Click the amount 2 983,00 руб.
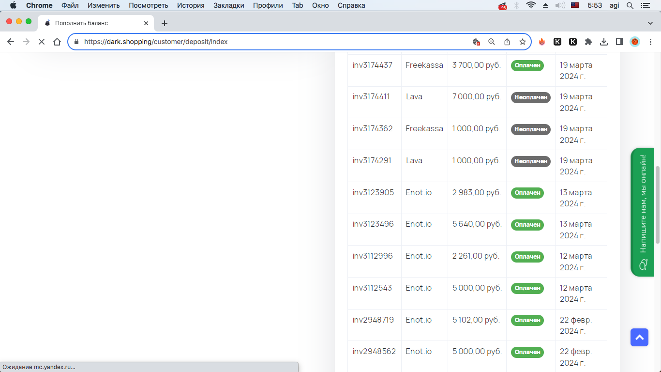Screen dimensions: 661x372 click(476, 193)
